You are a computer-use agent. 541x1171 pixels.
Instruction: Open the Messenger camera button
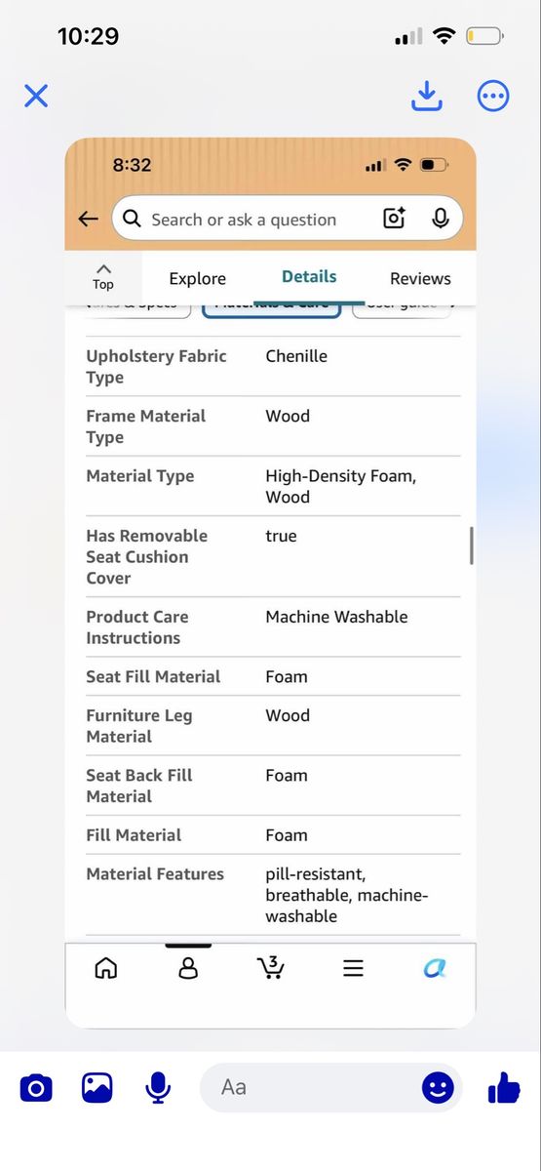(x=36, y=1087)
